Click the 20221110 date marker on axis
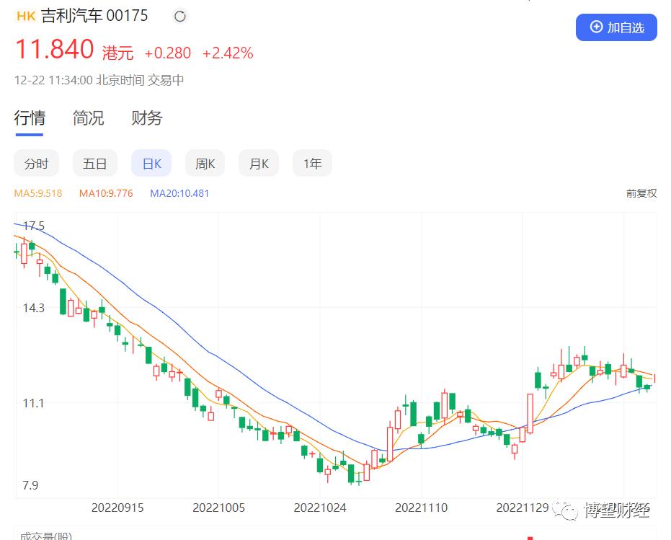Screen dimensions: 671x540 point(421,508)
